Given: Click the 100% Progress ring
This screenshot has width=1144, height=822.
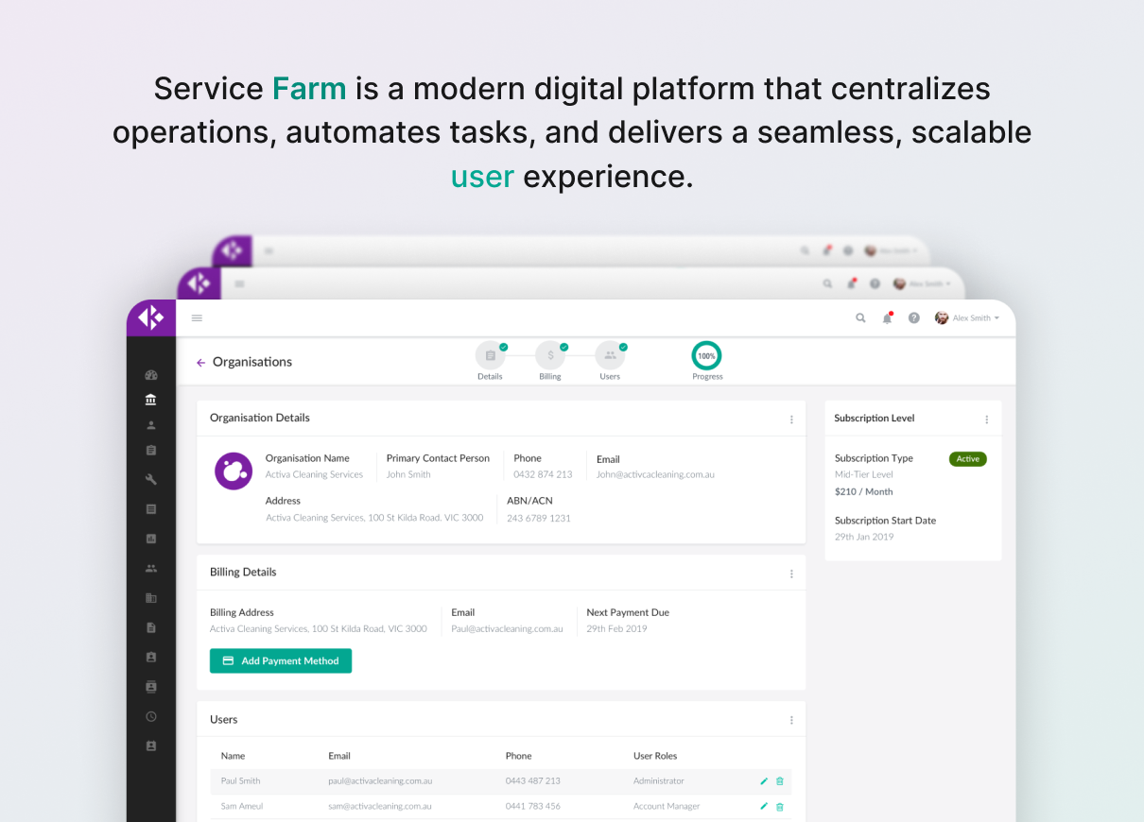Looking at the screenshot, I should click(706, 355).
